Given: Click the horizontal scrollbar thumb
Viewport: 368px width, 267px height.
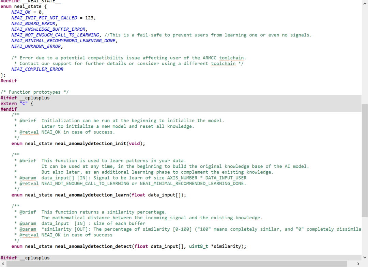Looking at the screenshot, I should point(177,264).
